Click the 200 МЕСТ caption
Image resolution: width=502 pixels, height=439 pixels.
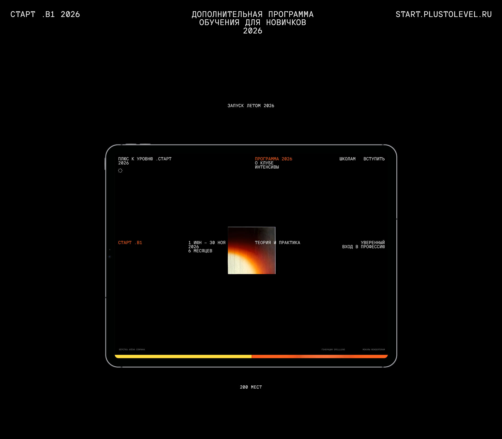[251, 387]
